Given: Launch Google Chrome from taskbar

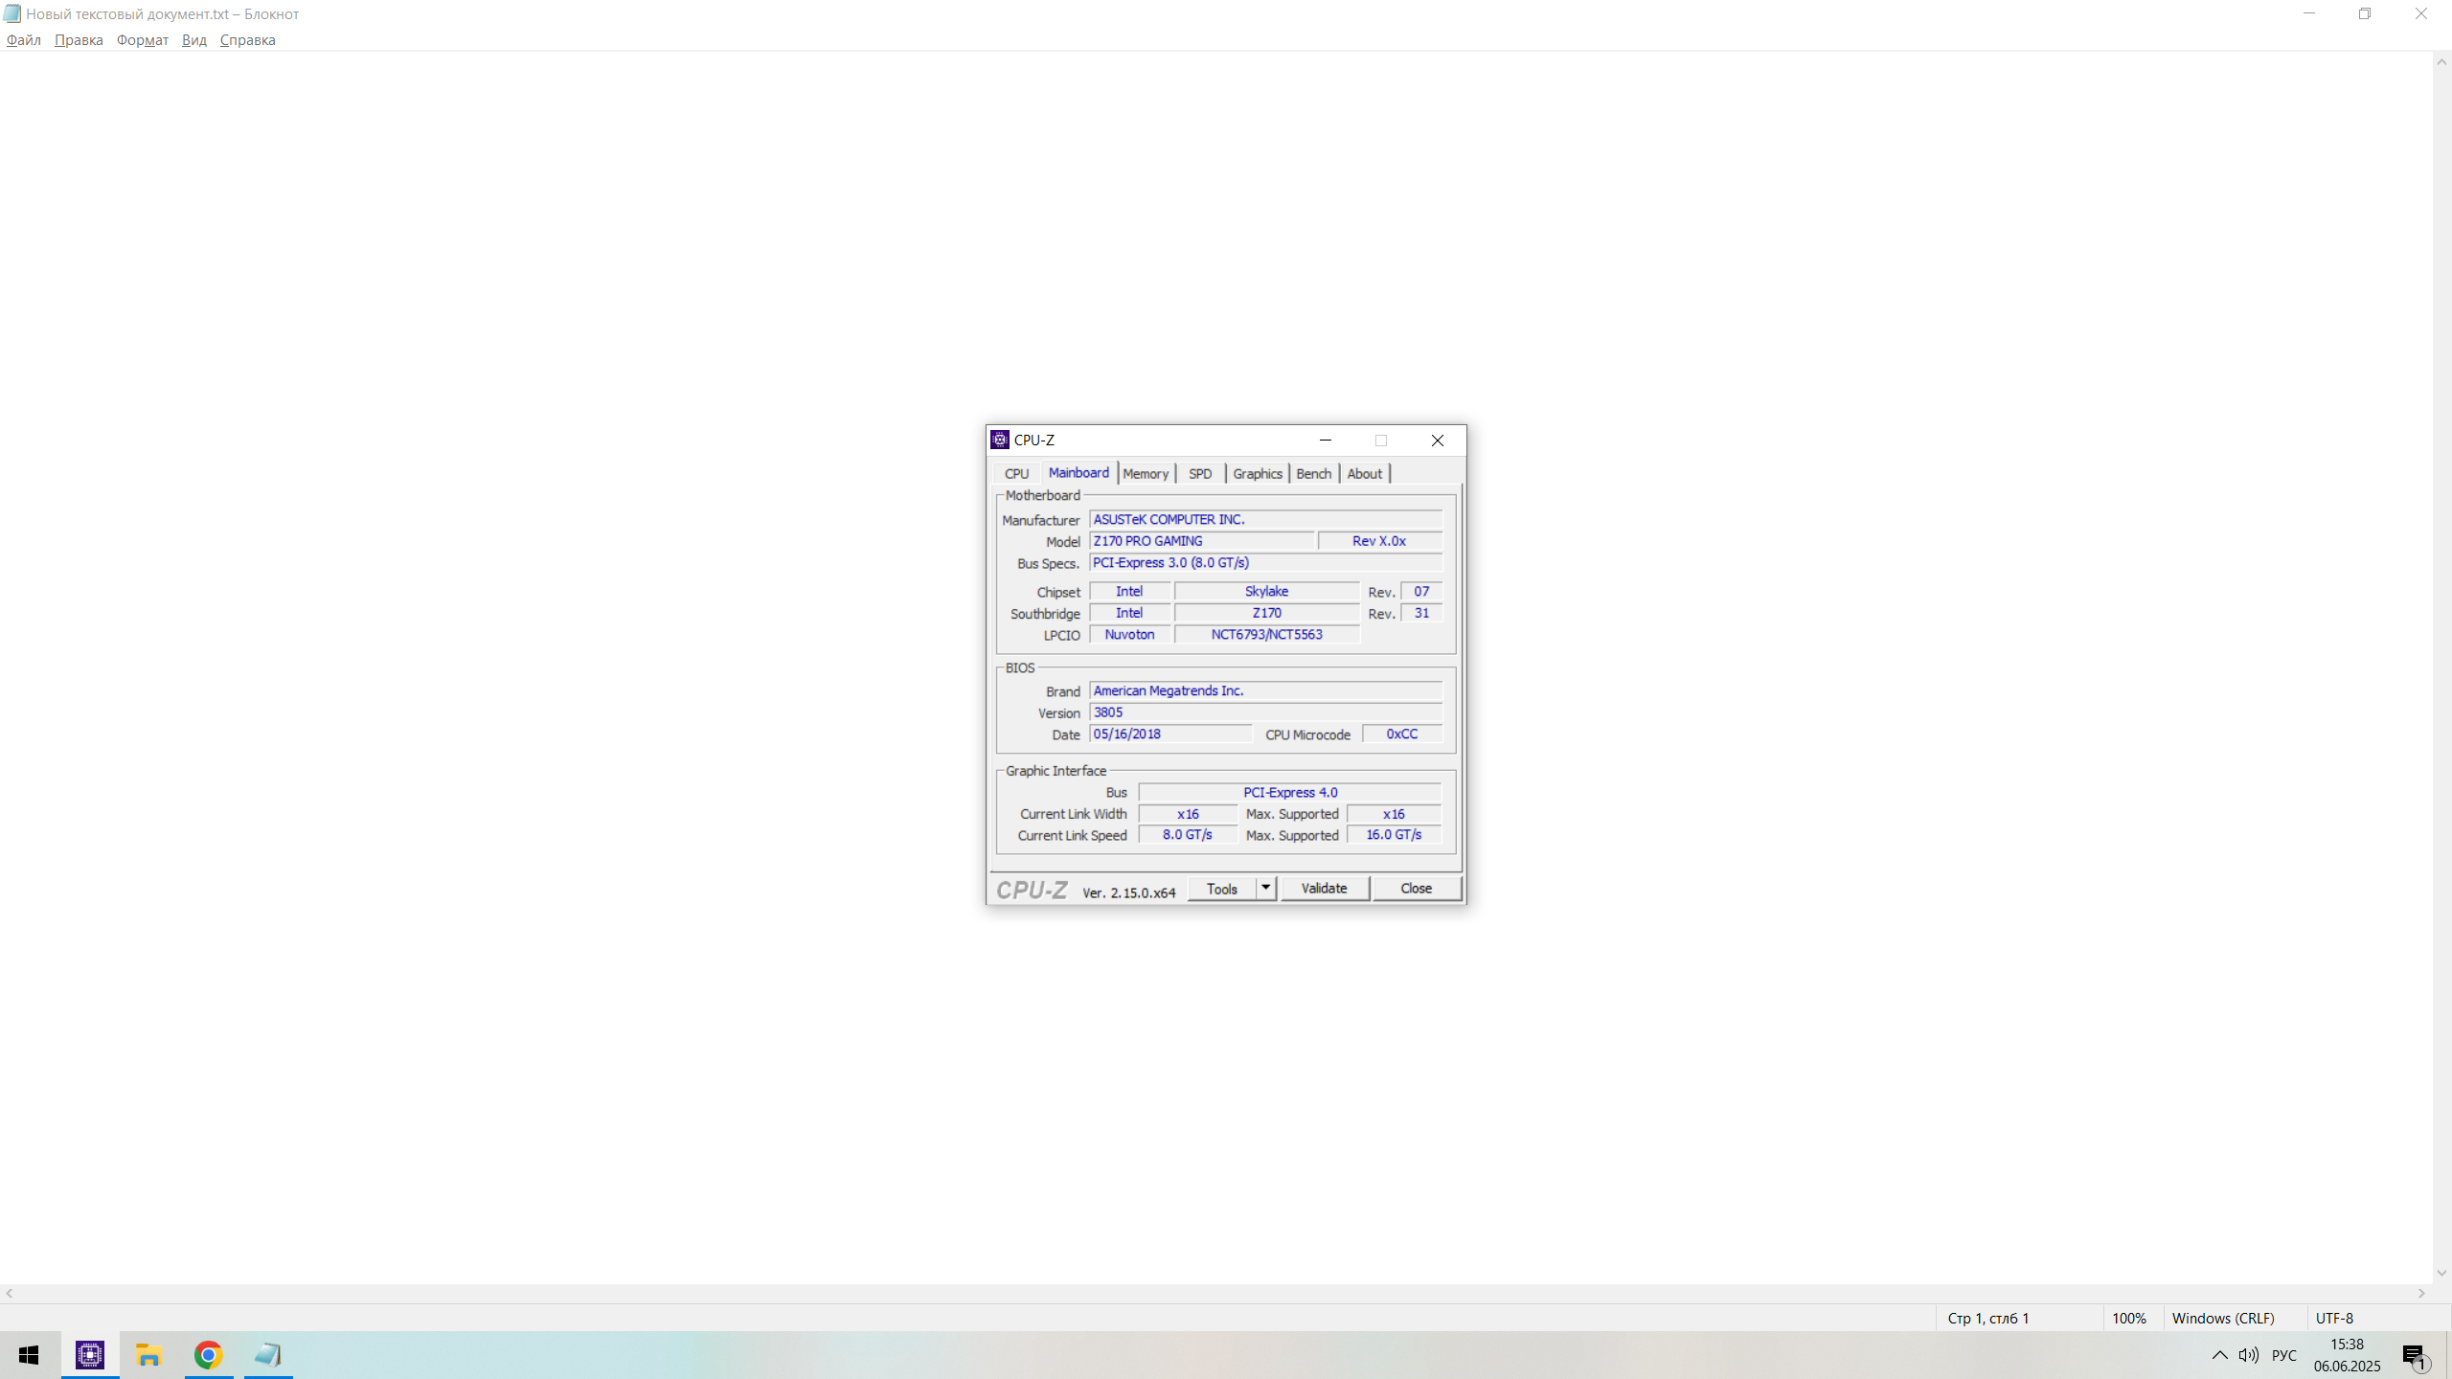Looking at the screenshot, I should coord(209,1355).
